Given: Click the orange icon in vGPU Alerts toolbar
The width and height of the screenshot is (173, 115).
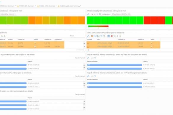Looking at the screenshot, I should click(x=92, y=36).
